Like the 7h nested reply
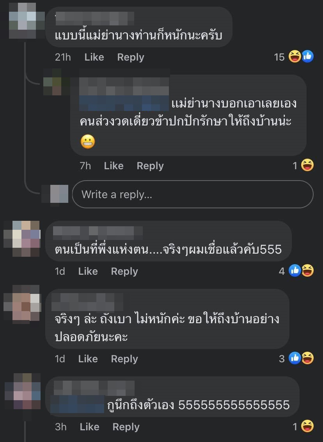The width and height of the screenshot is (323, 442). (x=114, y=166)
